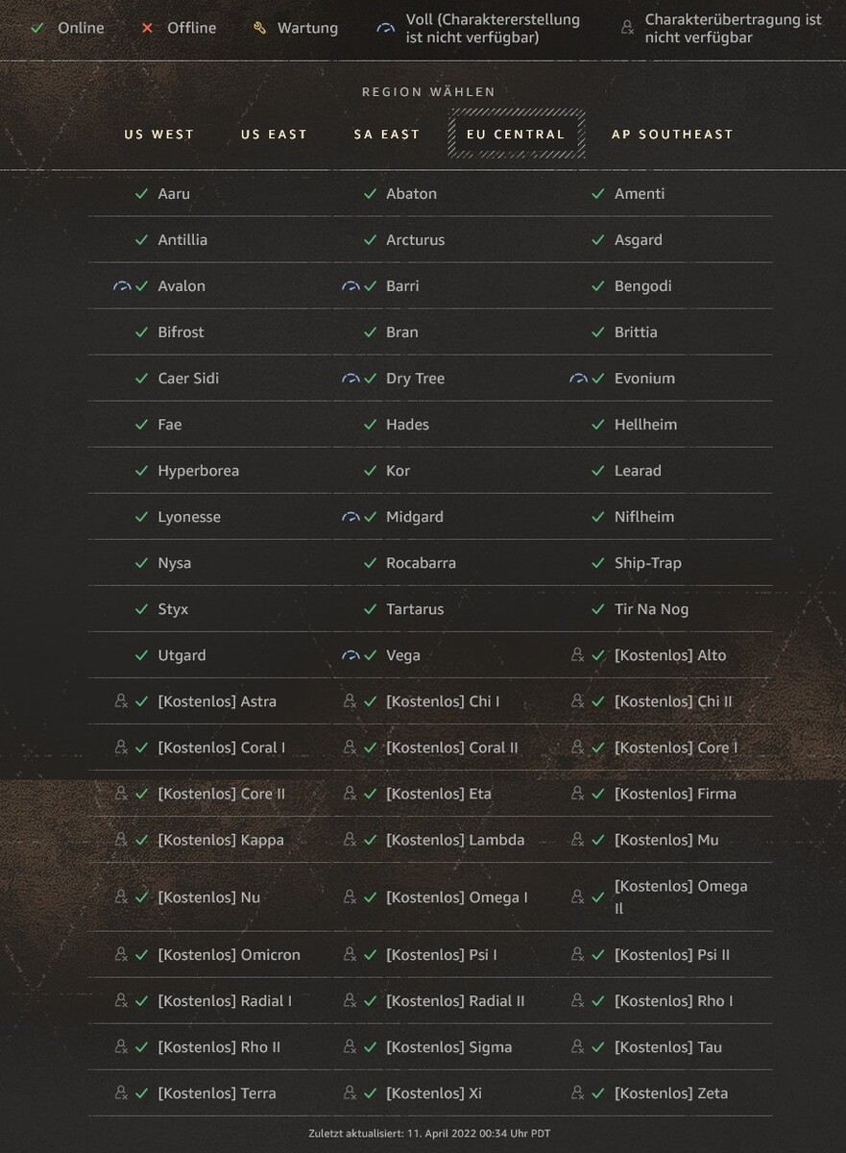Viewport: 846px width, 1153px height.
Task: Select the AP SOUTHEAST region tab
Action: [x=672, y=135]
